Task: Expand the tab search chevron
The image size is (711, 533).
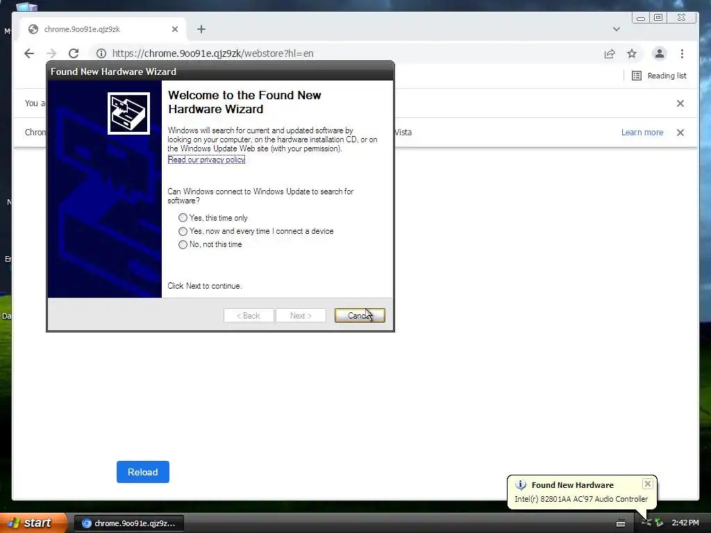Action: click(x=617, y=29)
